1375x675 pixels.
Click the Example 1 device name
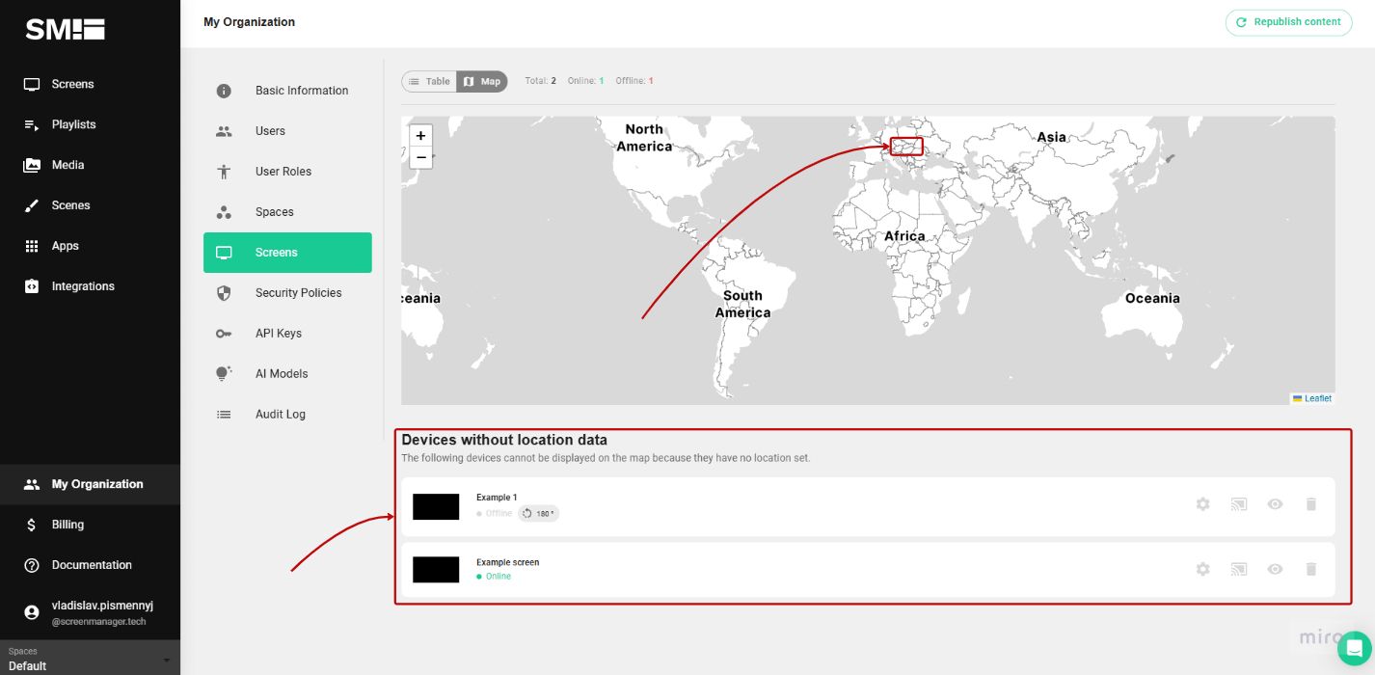(x=497, y=498)
